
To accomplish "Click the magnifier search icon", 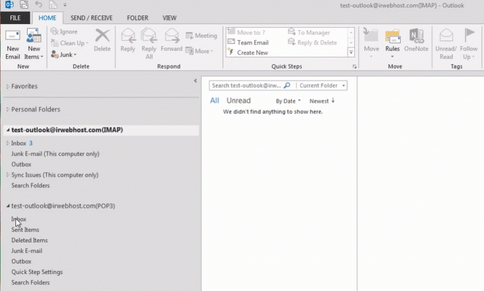I will pos(287,85).
